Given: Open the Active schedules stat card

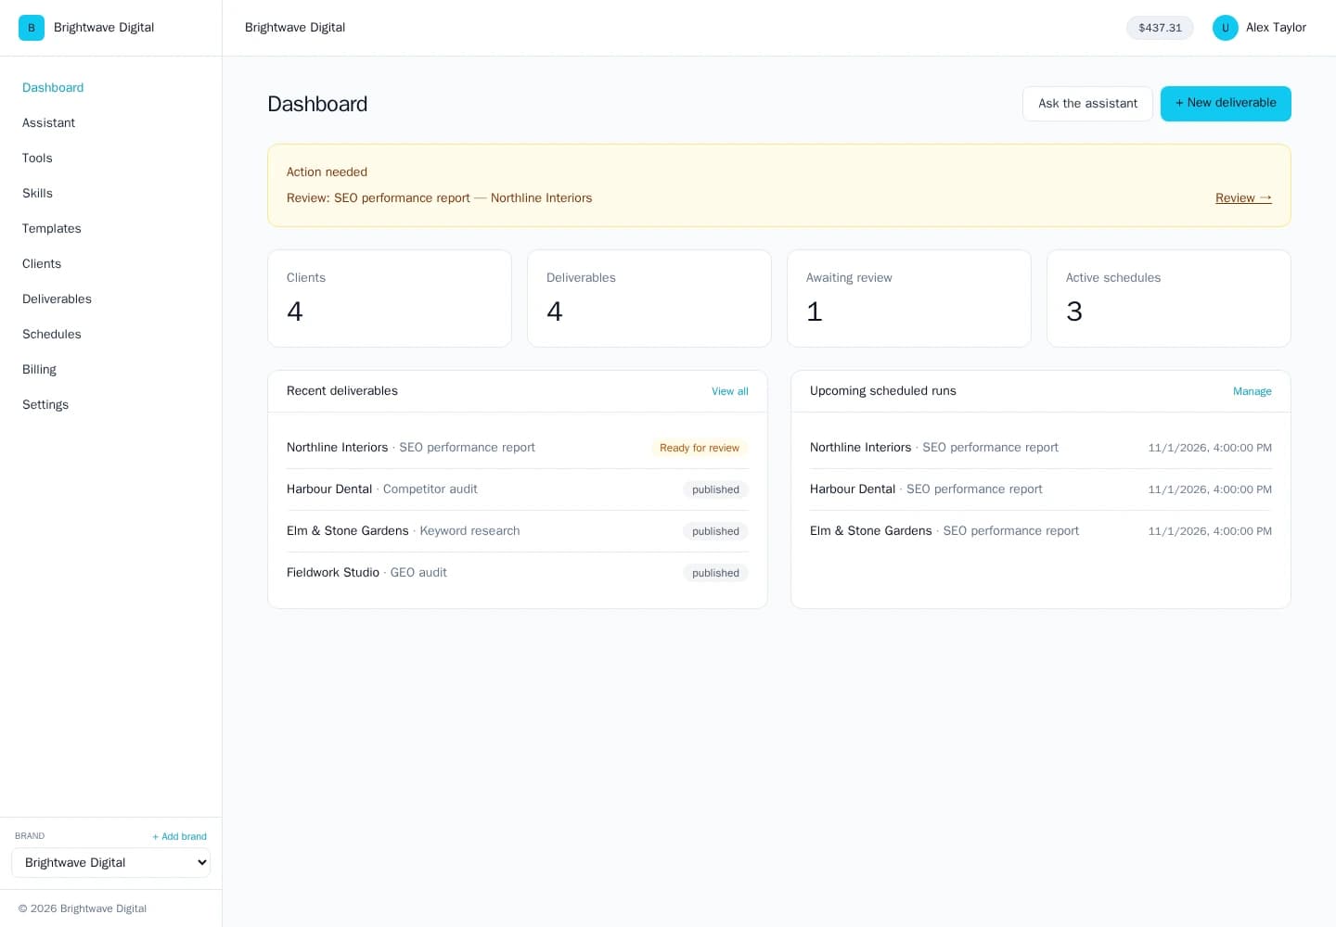Looking at the screenshot, I should [1169, 298].
